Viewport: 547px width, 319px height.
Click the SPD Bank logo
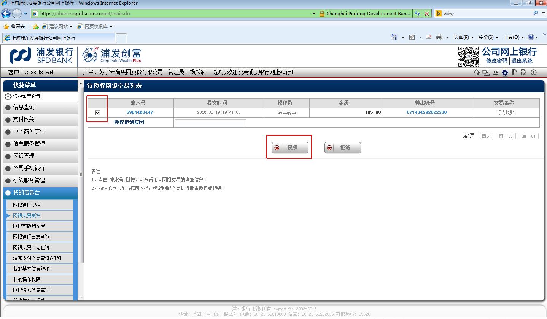pyautogui.click(x=41, y=56)
